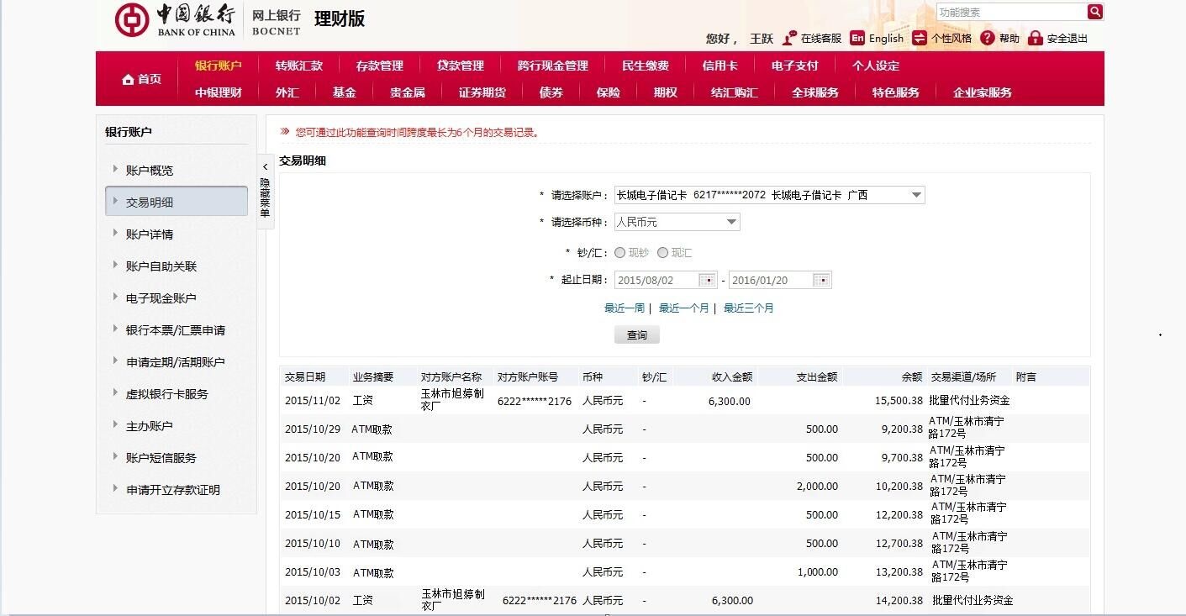The width and height of the screenshot is (1186, 616).
Task: Click the 最近三个月 quick range link
Action: [x=748, y=308]
